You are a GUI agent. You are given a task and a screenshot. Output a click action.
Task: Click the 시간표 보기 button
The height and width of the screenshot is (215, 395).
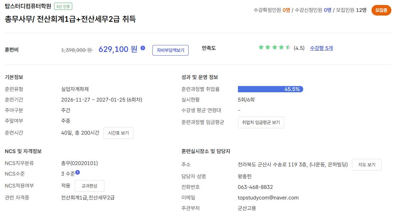pyautogui.click(x=118, y=133)
